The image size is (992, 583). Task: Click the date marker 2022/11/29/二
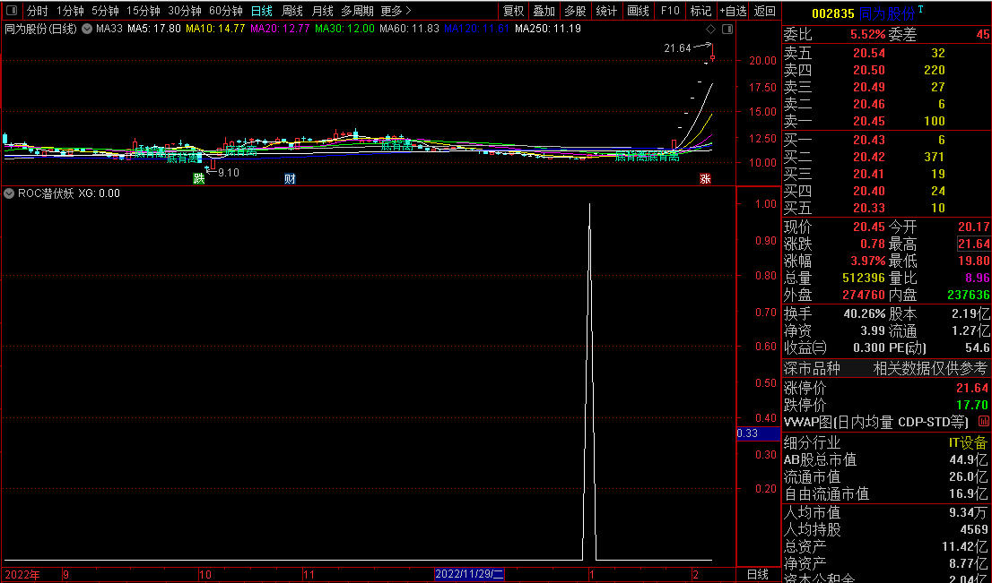tap(469, 575)
